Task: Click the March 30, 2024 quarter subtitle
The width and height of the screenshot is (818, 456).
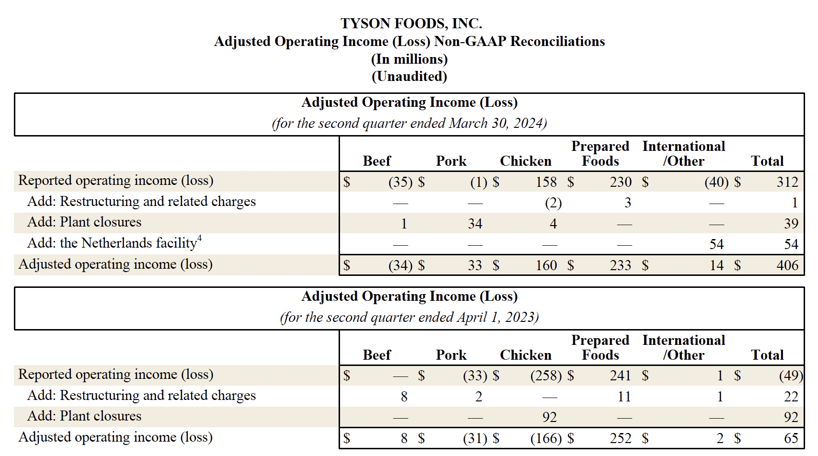Action: tap(409, 124)
